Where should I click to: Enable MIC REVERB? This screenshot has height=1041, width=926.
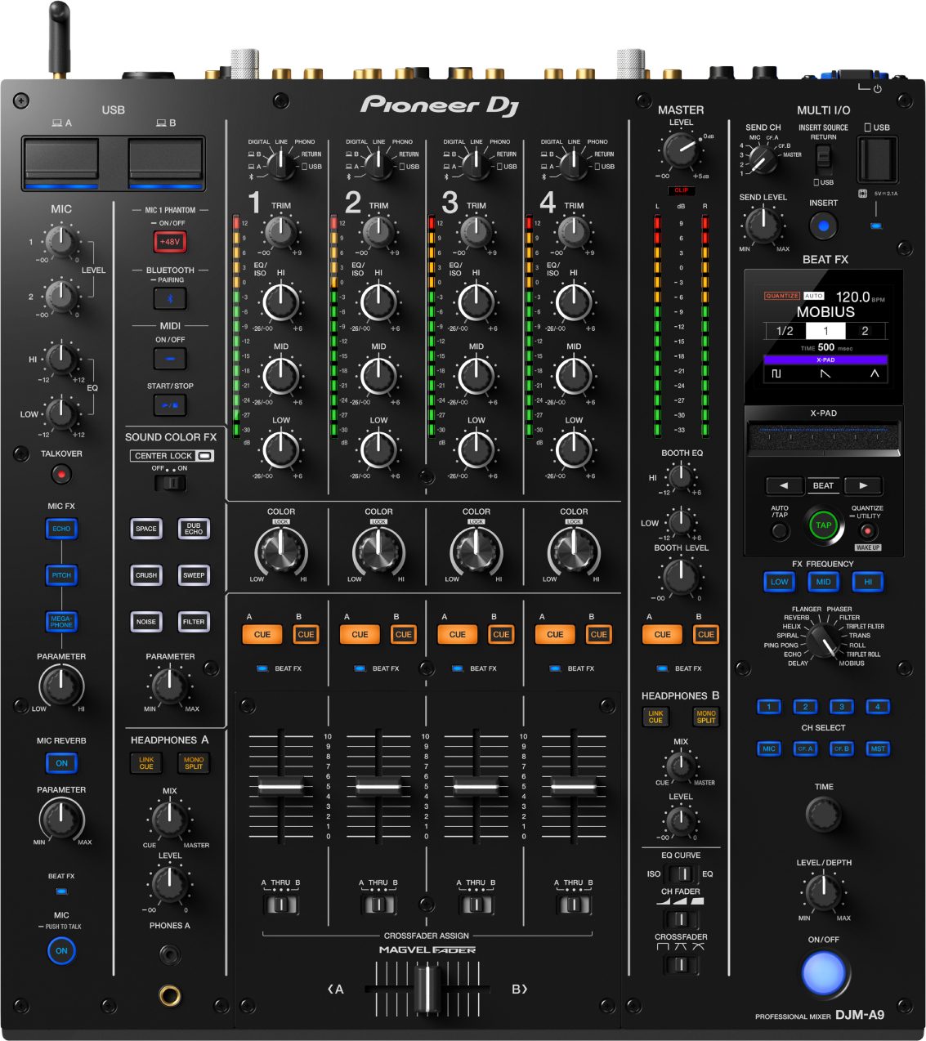coord(60,762)
